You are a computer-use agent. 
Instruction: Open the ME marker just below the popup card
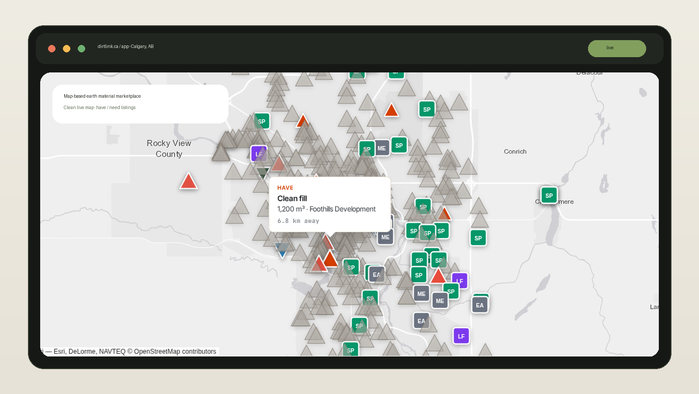385,237
